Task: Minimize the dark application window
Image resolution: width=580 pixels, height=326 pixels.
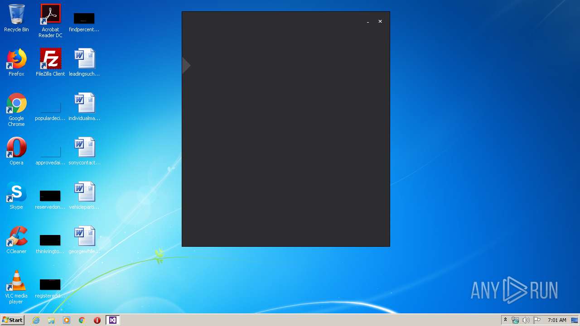Action: click(x=368, y=21)
